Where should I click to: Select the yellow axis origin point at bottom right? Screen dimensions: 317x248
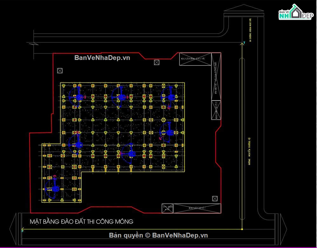242,229
